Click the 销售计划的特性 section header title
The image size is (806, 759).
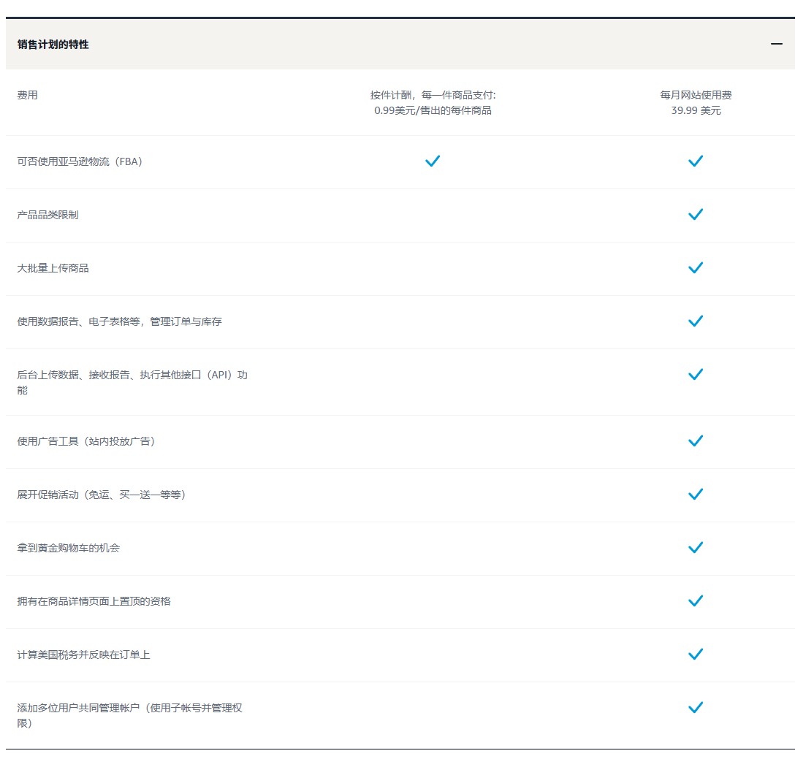point(53,45)
